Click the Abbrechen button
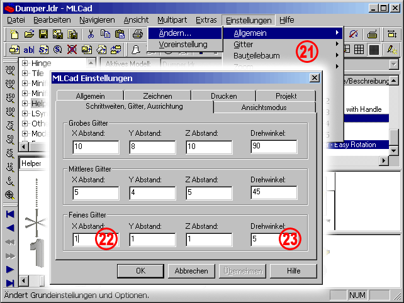404x303 pixels. tap(191, 271)
